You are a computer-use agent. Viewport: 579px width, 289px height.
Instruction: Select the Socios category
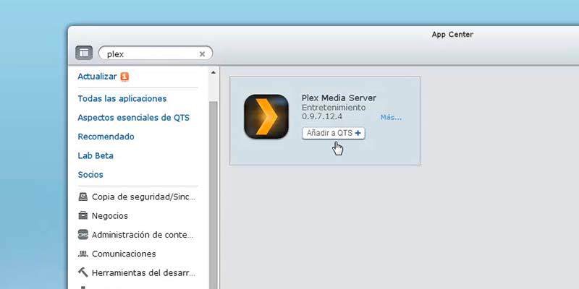pyautogui.click(x=90, y=175)
